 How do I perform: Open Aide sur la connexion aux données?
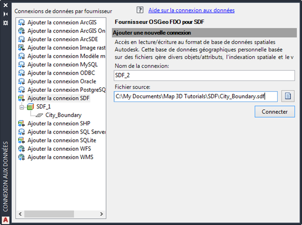(191, 10)
